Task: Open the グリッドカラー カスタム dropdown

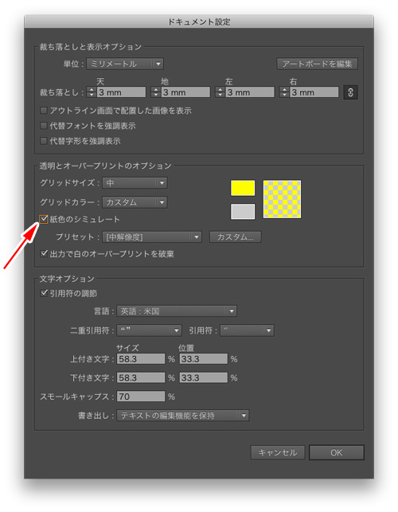Action: tap(135, 202)
